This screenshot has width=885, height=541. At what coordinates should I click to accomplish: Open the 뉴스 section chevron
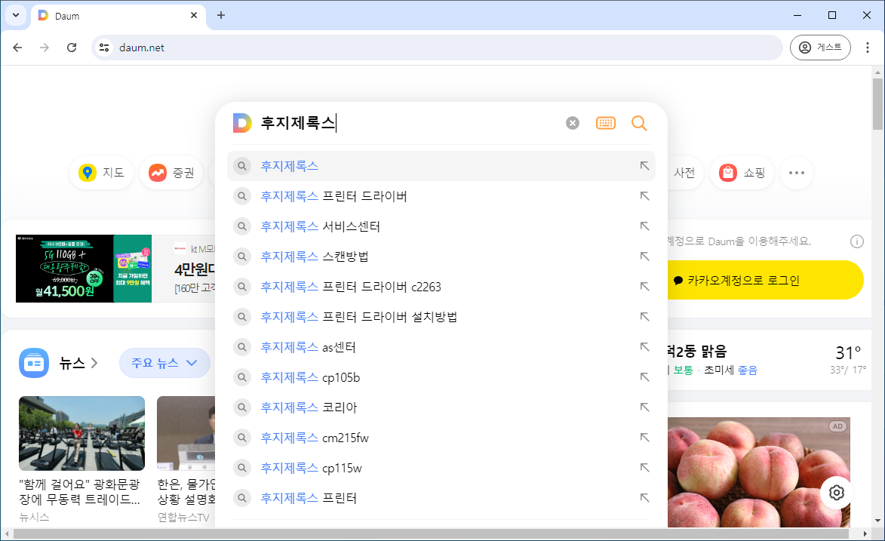[94, 363]
